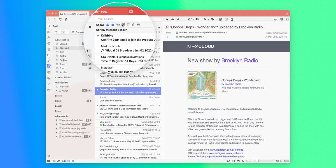Open the Downloads panel icon
This screenshot has width=336, height=168.
pos(49,38)
